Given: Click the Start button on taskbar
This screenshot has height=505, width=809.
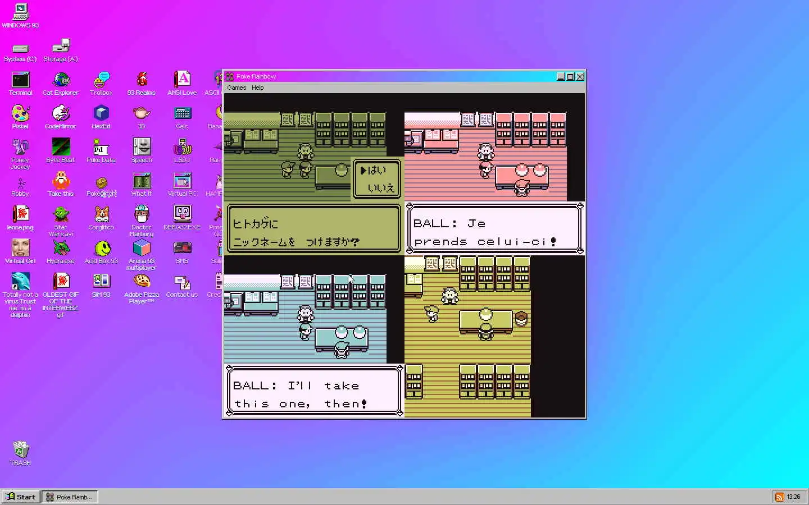Looking at the screenshot, I should click(x=21, y=497).
